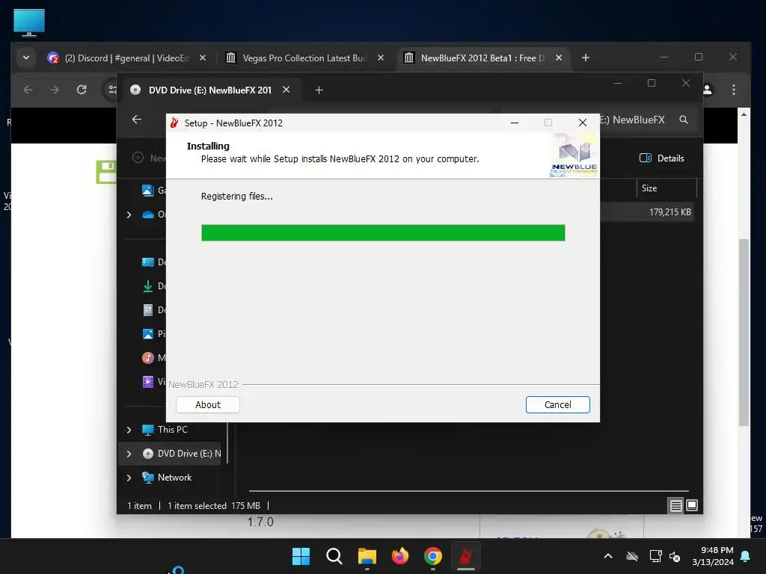Open a new browser tab
The height and width of the screenshot is (574, 766).
pos(585,58)
